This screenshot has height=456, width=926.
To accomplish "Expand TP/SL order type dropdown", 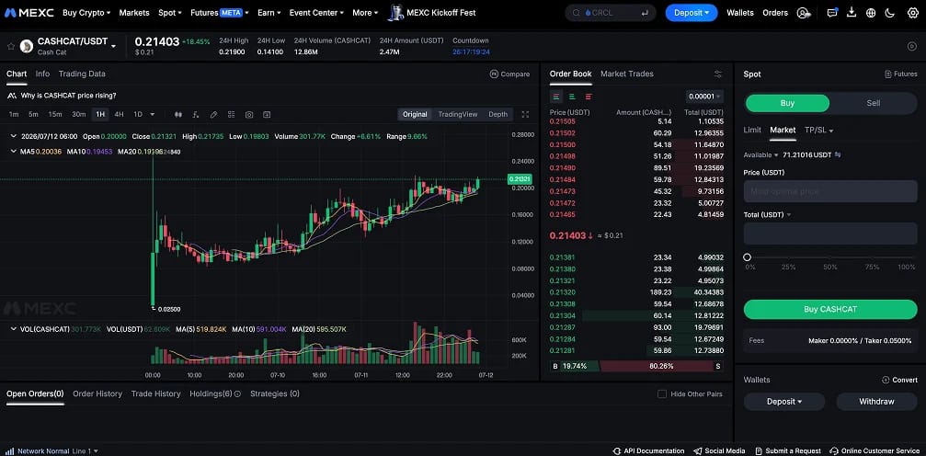I will click(819, 130).
